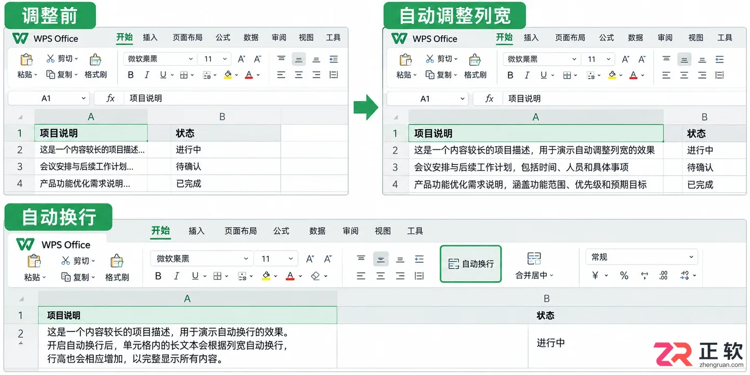
Task: Click the 自动换行 wrap text button
Action: click(471, 264)
